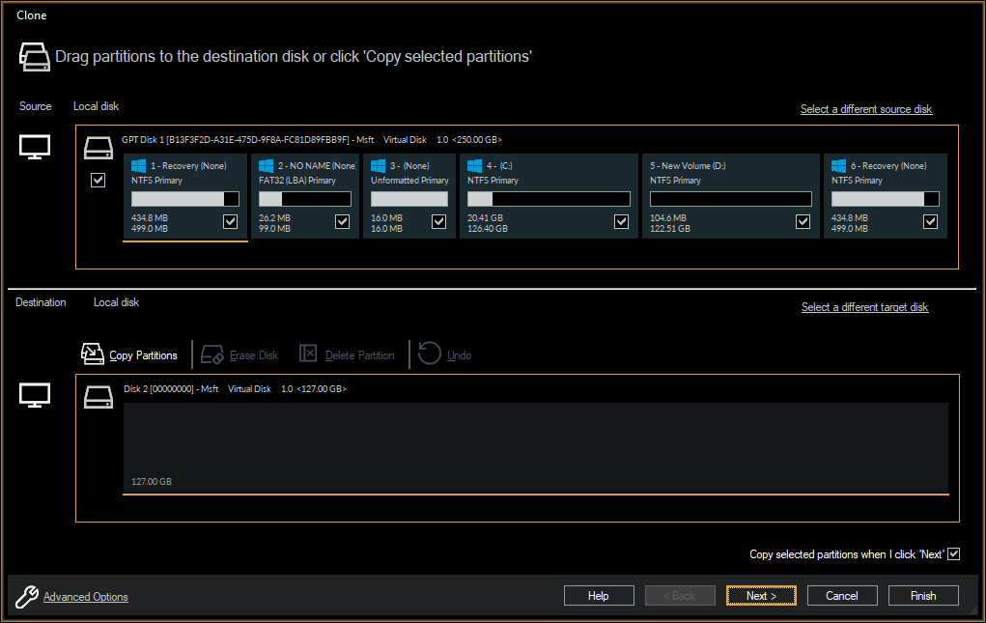Image resolution: width=986 pixels, height=623 pixels.
Task: Click the source computer monitor icon
Action: (x=35, y=147)
